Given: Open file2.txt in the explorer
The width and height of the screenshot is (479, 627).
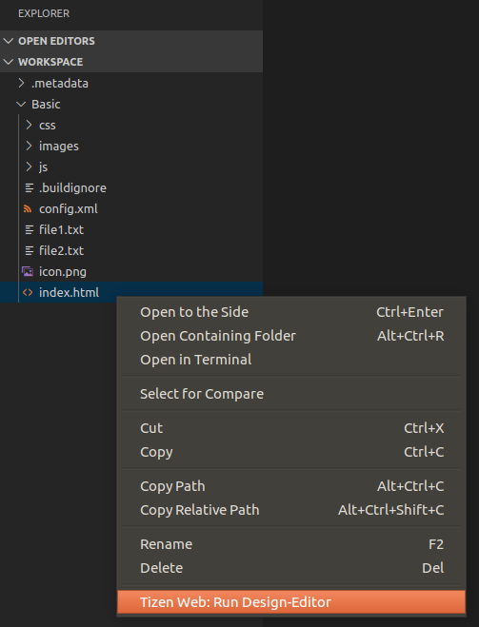Looking at the screenshot, I should click(x=61, y=250).
